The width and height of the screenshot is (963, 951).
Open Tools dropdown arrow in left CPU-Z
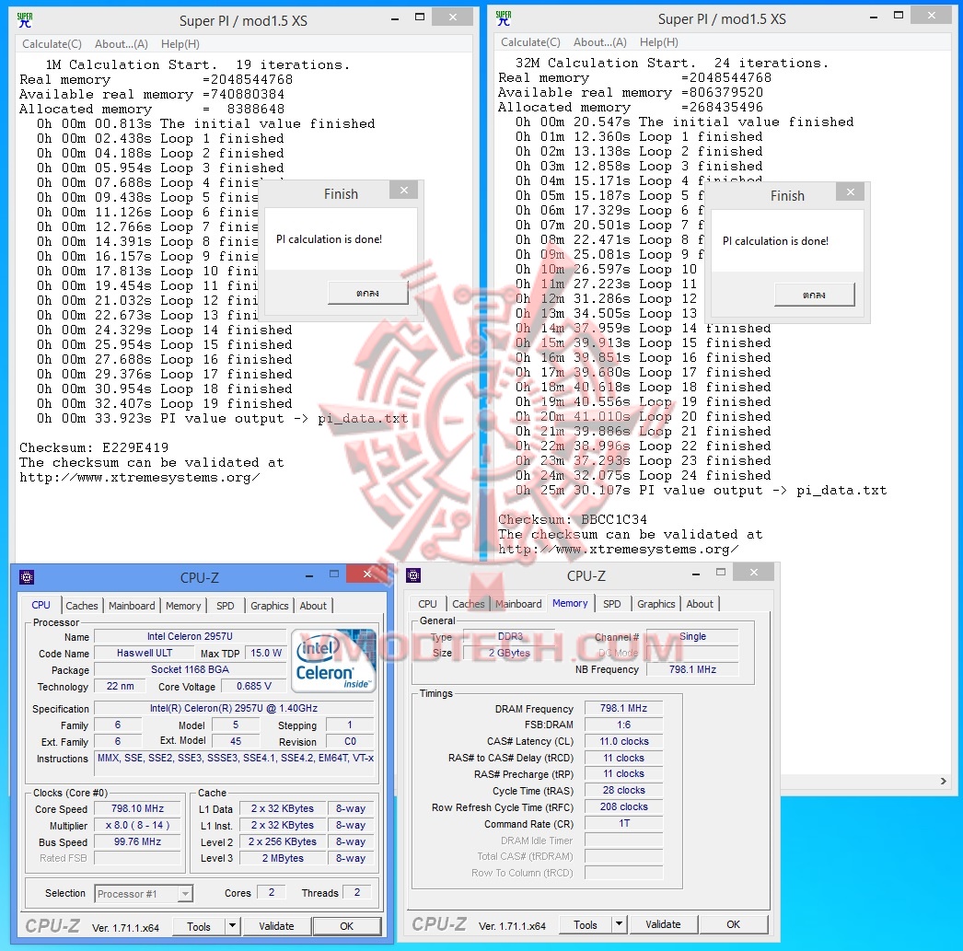pos(232,926)
